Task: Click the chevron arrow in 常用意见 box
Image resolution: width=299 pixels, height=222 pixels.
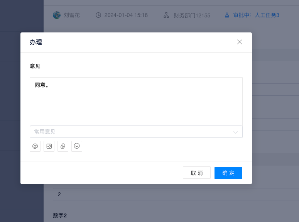Action: (x=235, y=132)
